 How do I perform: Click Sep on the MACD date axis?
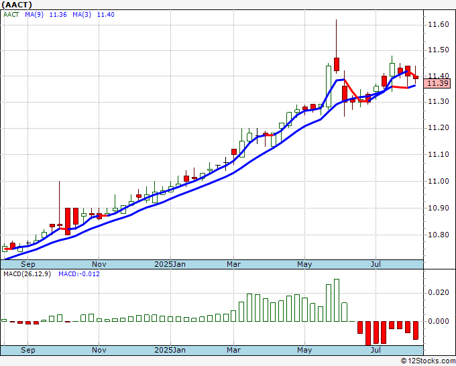[x=28, y=350]
